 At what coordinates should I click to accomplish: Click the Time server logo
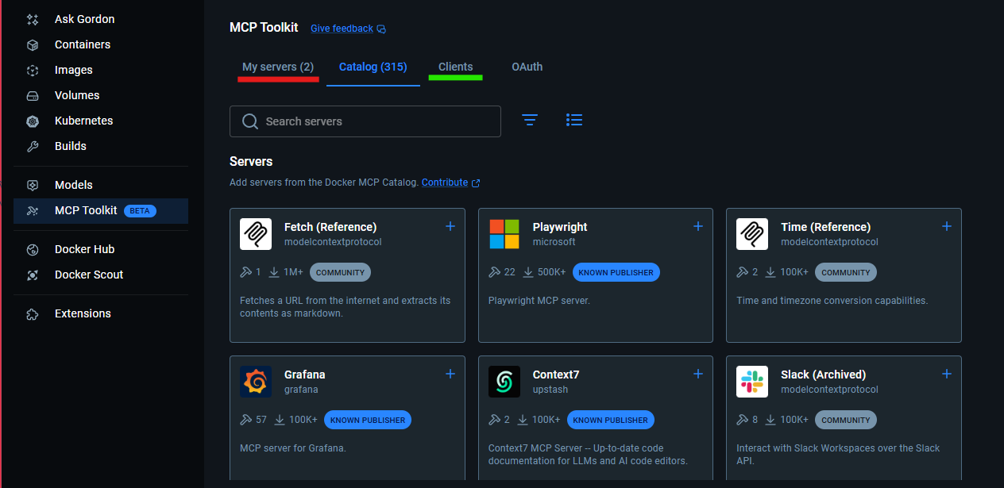[752, 234]
